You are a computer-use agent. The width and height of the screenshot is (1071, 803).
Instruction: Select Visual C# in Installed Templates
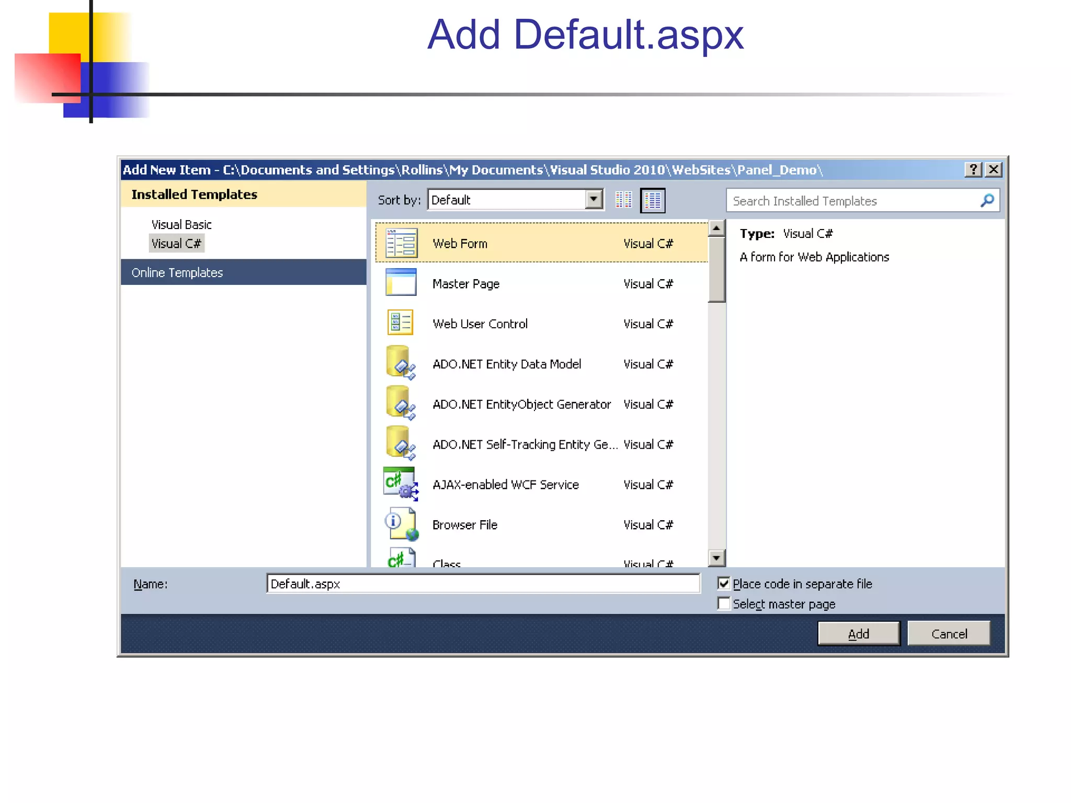pyautogui.click(x=176, y=244)
